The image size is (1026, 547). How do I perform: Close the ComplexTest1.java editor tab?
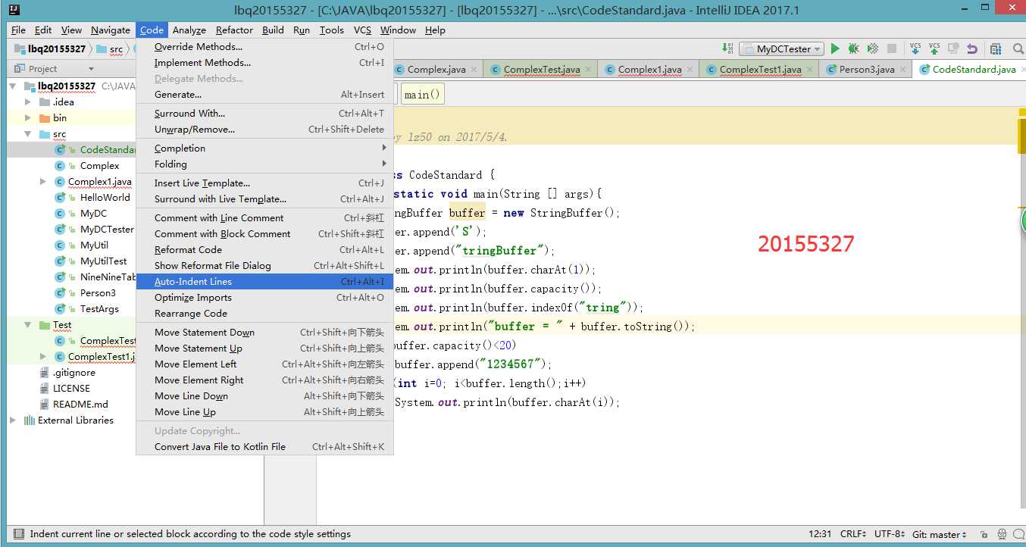[810, 70]
